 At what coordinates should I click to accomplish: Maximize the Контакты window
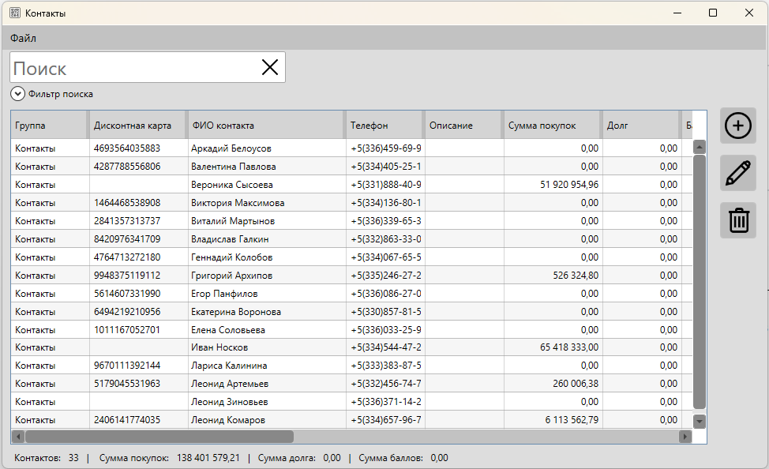pyautogui.click(x=713, y=13)
